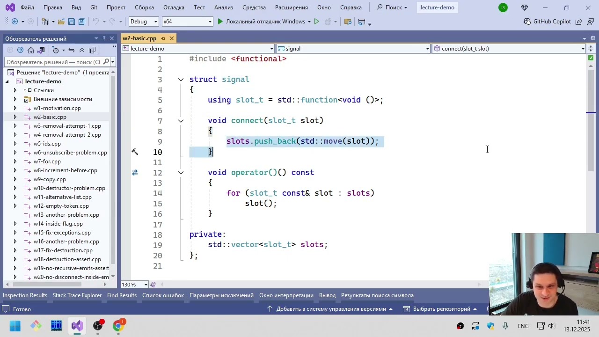Open the signal type dropdown in navigation bar

353,49
